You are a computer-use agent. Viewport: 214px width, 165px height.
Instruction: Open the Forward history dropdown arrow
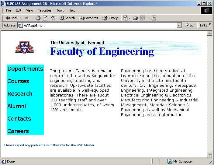click(32, 18)
